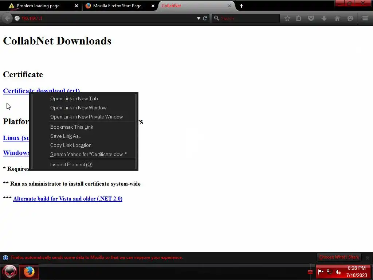Open the Action Center flag tray icon

[321, 272]
